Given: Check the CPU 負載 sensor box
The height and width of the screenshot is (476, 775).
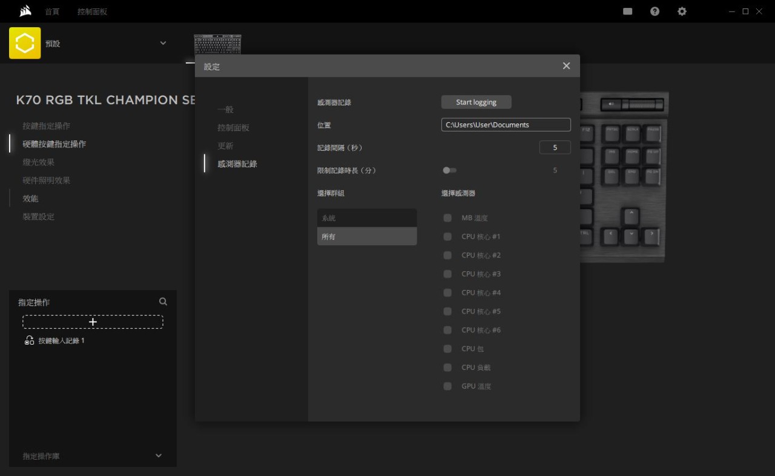Looking at the screenshot, I should coord(447,368).
